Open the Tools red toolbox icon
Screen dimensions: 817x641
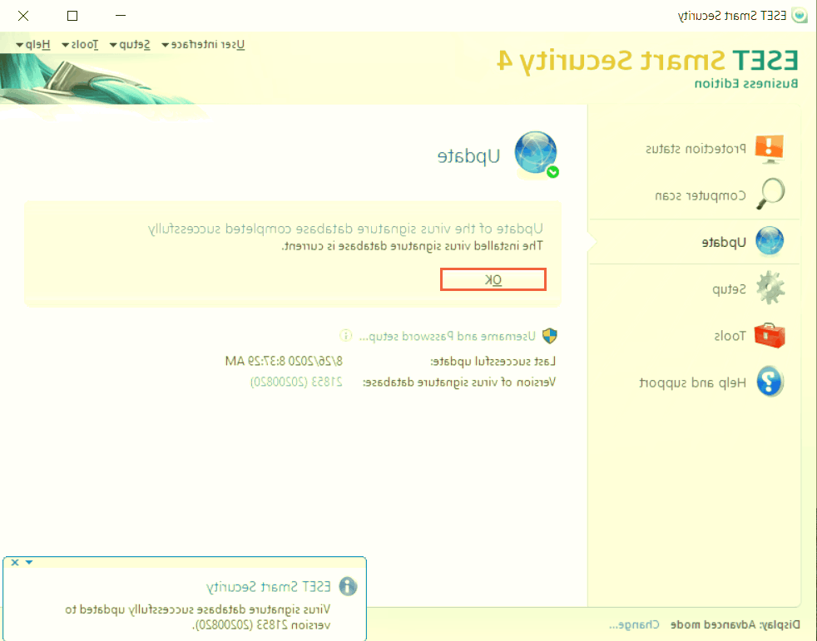769,335
